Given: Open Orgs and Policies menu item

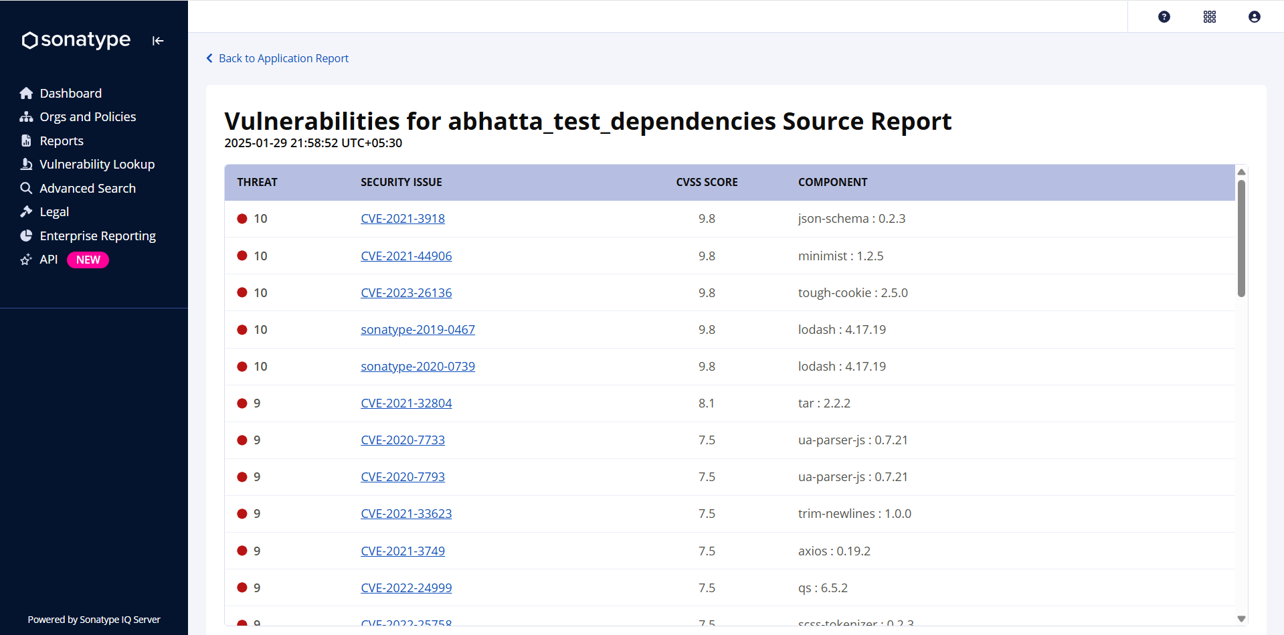Looking at the screenshot, I should 88,116.
